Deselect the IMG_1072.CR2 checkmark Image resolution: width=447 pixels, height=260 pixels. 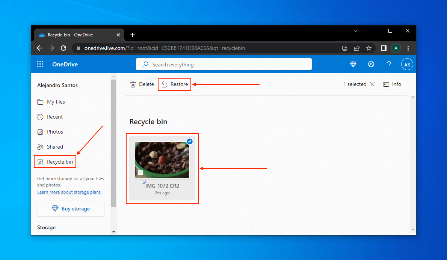(x=190, y=141)
